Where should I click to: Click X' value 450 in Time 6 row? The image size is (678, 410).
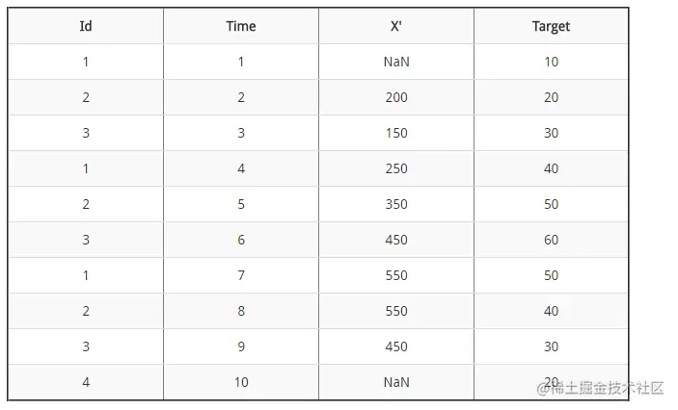(395, 240)
